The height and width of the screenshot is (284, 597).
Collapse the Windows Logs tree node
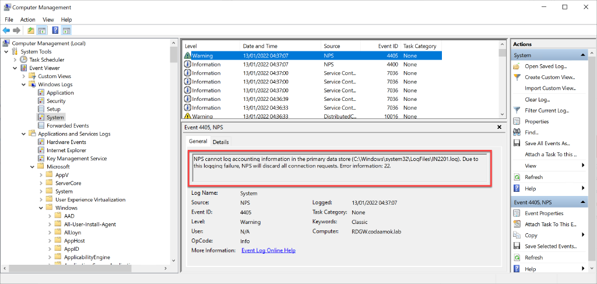(24, 85)
